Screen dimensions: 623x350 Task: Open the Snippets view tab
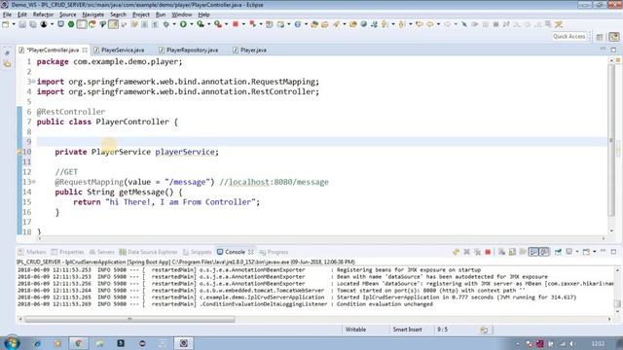197,252
